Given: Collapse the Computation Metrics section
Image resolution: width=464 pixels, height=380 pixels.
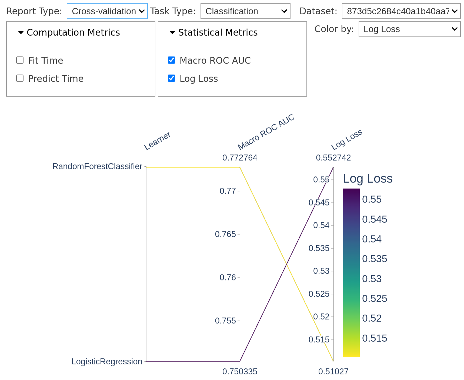Looking at the screenshot, I should click(x=21, y=32).
